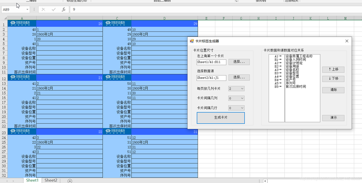Viewport: 362px width, 183px height.
Task: Click the ↑上移 button
Action: click(333, 70)
